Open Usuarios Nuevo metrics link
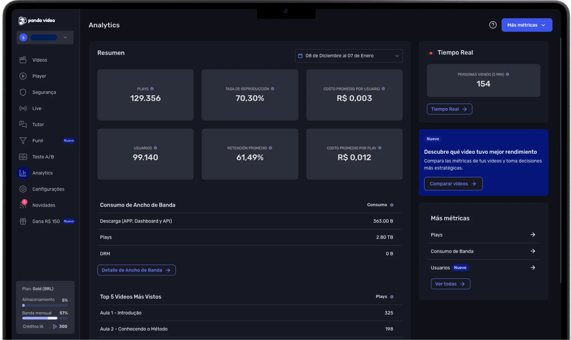 483,268
